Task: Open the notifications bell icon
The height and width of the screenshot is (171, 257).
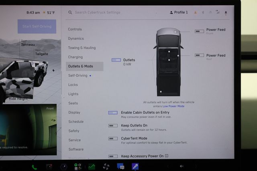Action: pyautogui.click(x=226, y=13)
